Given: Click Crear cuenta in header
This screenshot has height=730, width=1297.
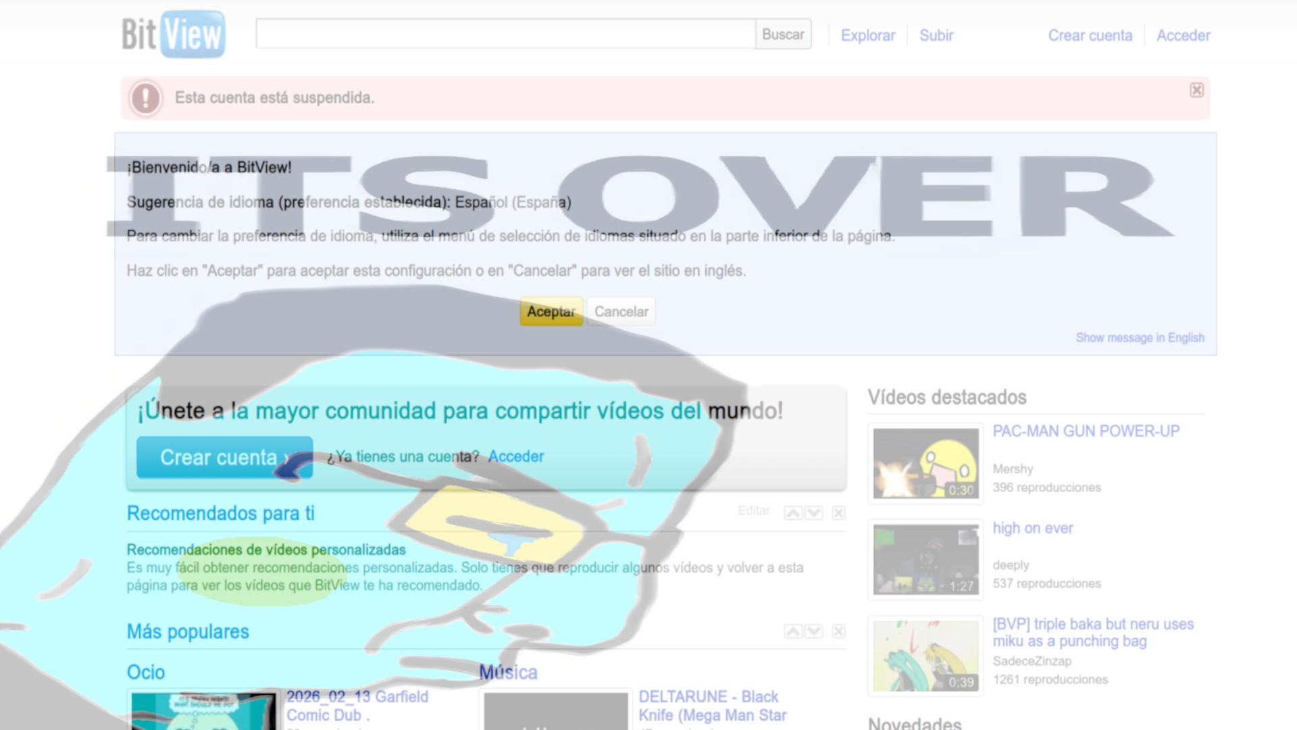Looking at the screenshot, I should pos(1090,35).
